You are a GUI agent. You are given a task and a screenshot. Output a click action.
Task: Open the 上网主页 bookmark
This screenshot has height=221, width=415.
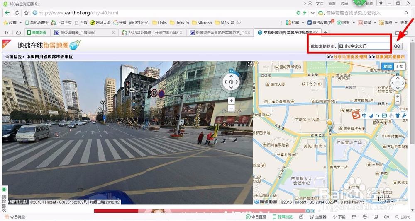tap(61, 23)
